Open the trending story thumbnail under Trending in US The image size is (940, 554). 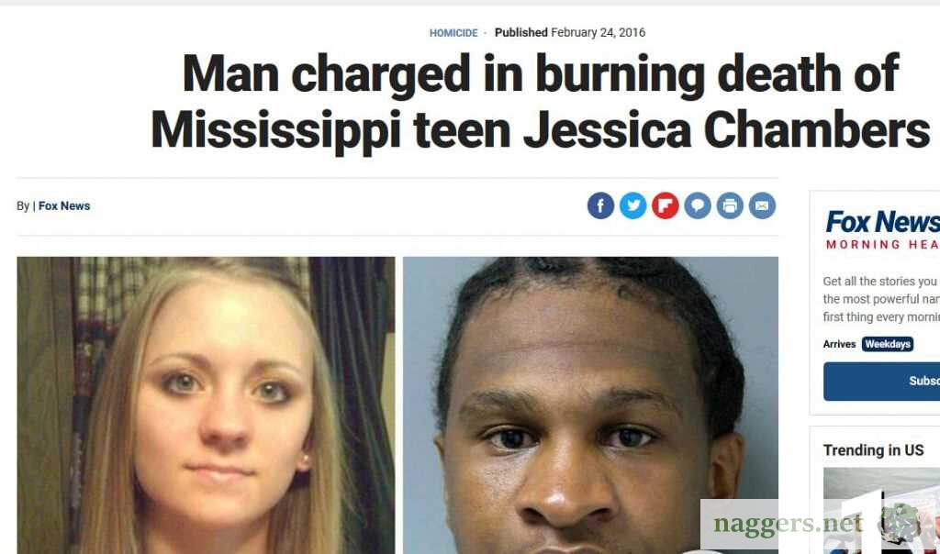point(881,511)
